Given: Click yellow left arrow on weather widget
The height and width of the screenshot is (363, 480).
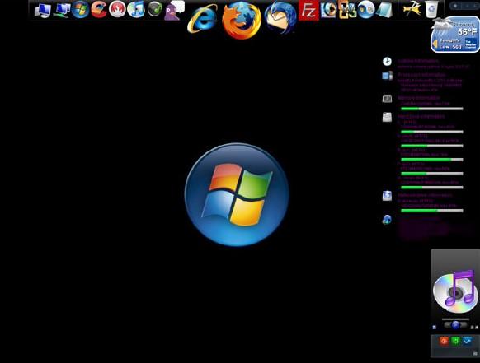Looking at the screenshot, I should (x=435, y=44).
